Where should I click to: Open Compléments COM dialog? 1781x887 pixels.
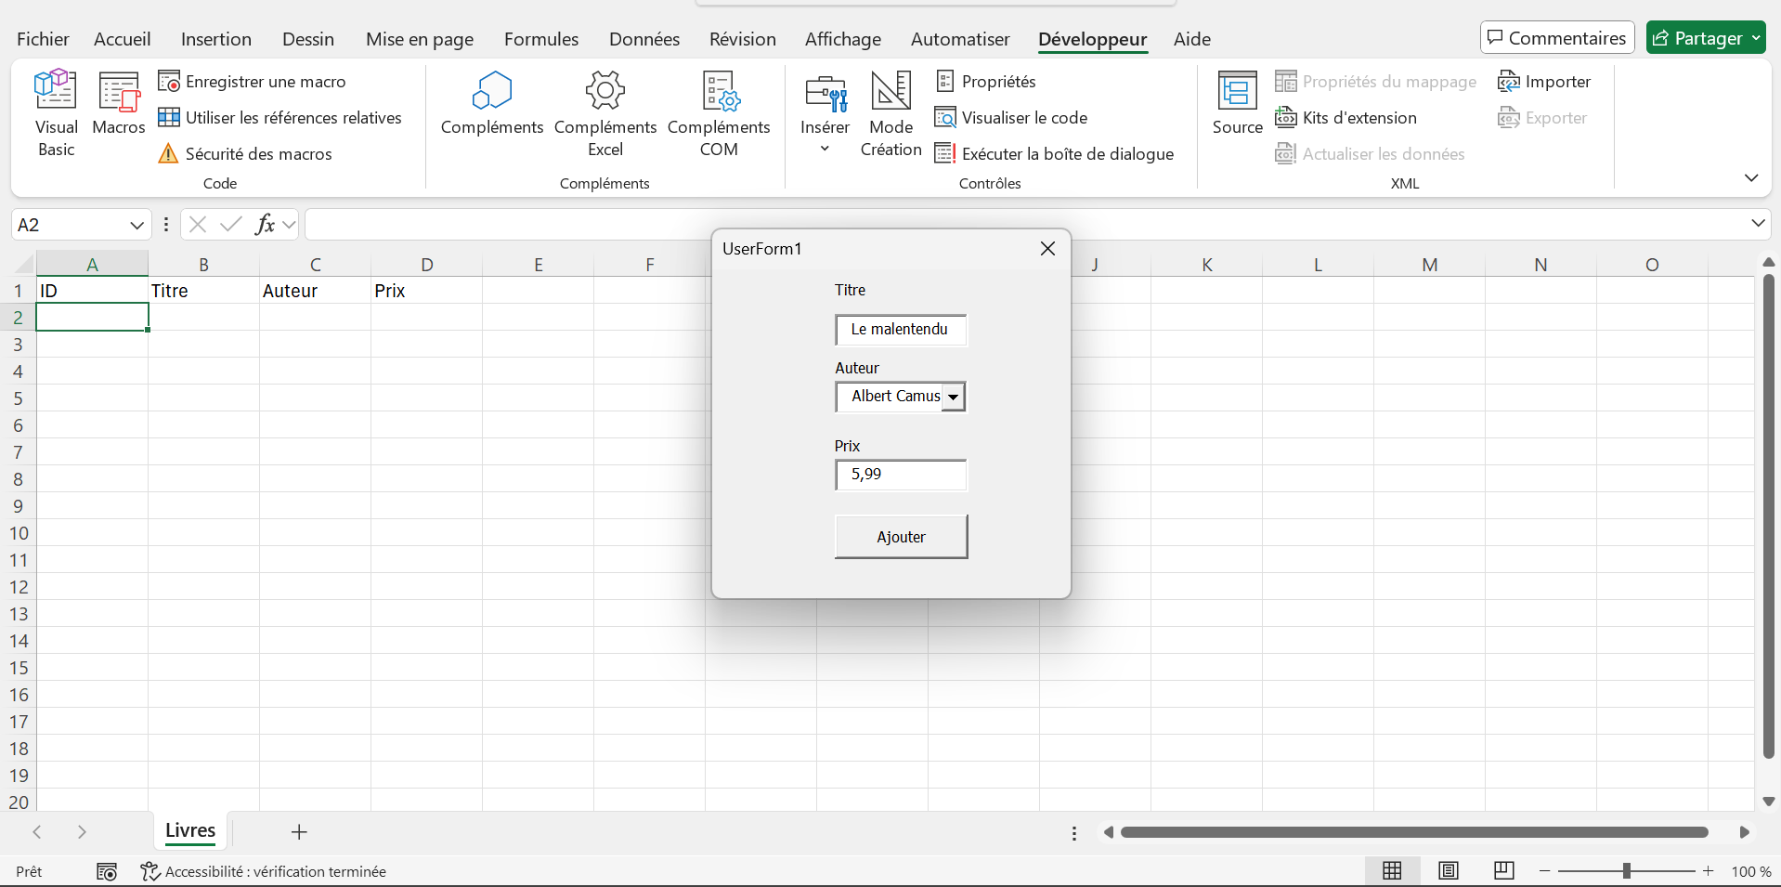(719, 113)
